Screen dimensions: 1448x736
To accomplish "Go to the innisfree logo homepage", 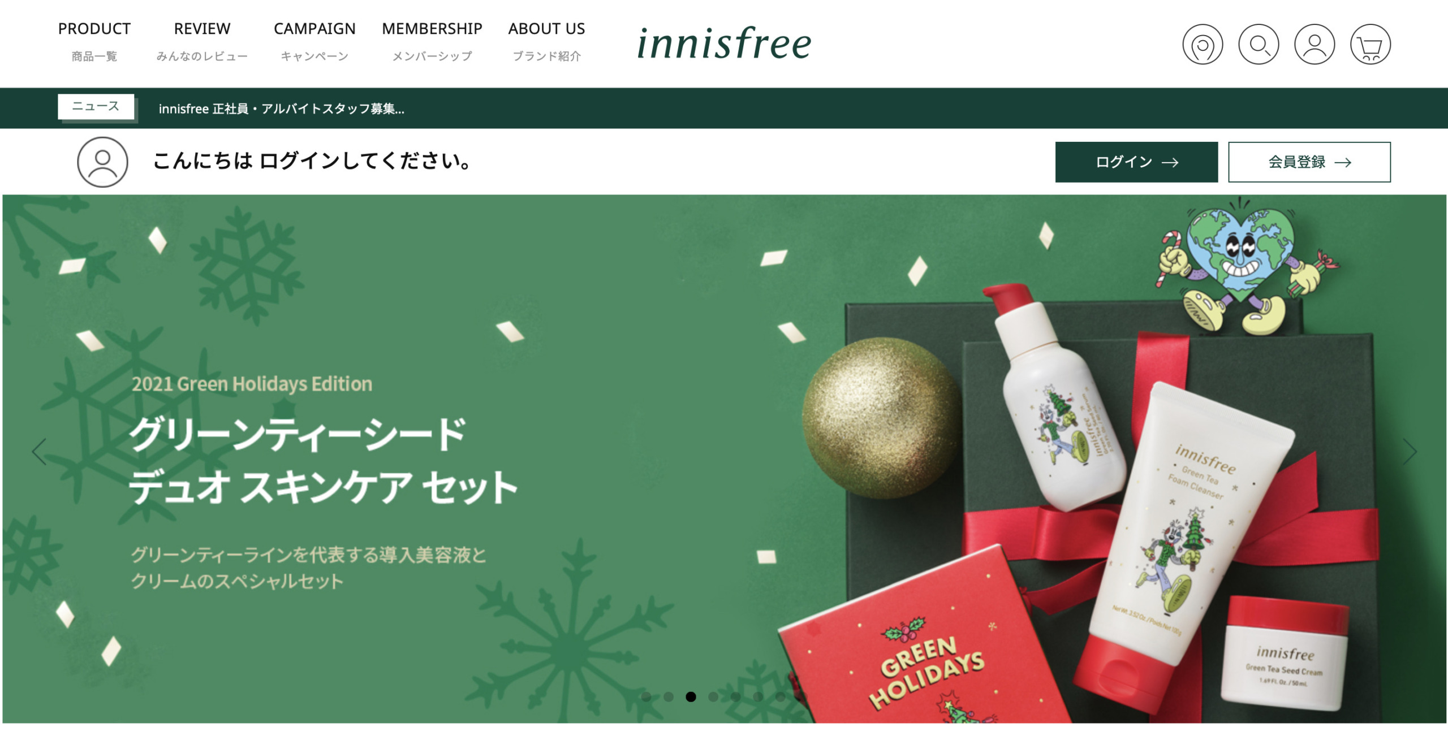I will tap(724, 44).
